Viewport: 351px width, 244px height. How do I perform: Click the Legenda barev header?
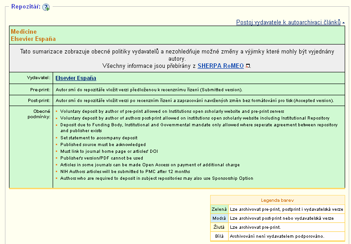click(x=278, y=200)
